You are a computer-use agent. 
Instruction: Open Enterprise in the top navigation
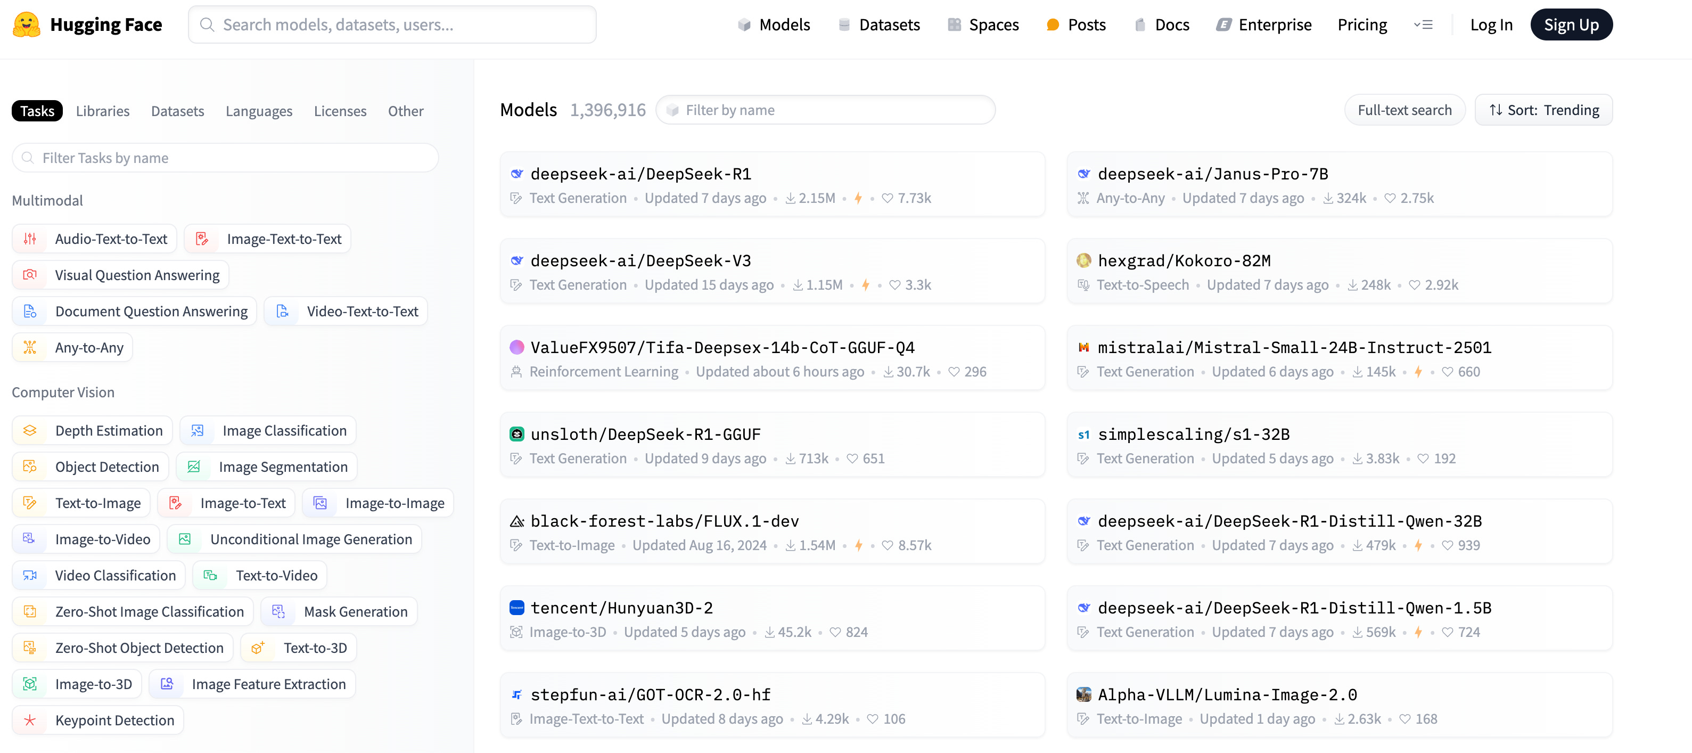coord(1264,25)
